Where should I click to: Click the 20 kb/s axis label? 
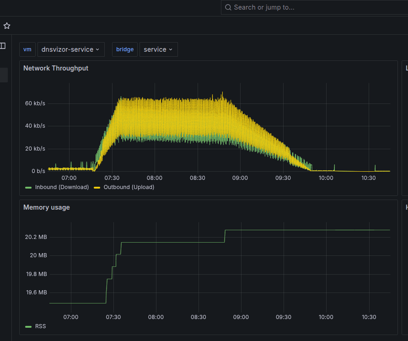(35, 149)
